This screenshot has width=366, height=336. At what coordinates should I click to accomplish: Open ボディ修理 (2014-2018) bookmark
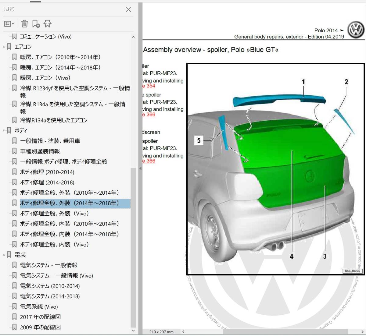coord(47,182)
